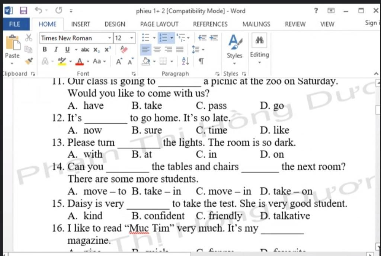Viewport: 381px width, 256px height.
Task: Click the Sign in link
Action: (x=372, y=23)
